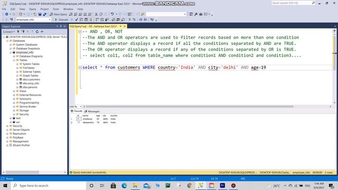Image resolution: width=338 pixels, height=190 pixels.
Task: Open the Edit menu
Action: coord(13,9)
